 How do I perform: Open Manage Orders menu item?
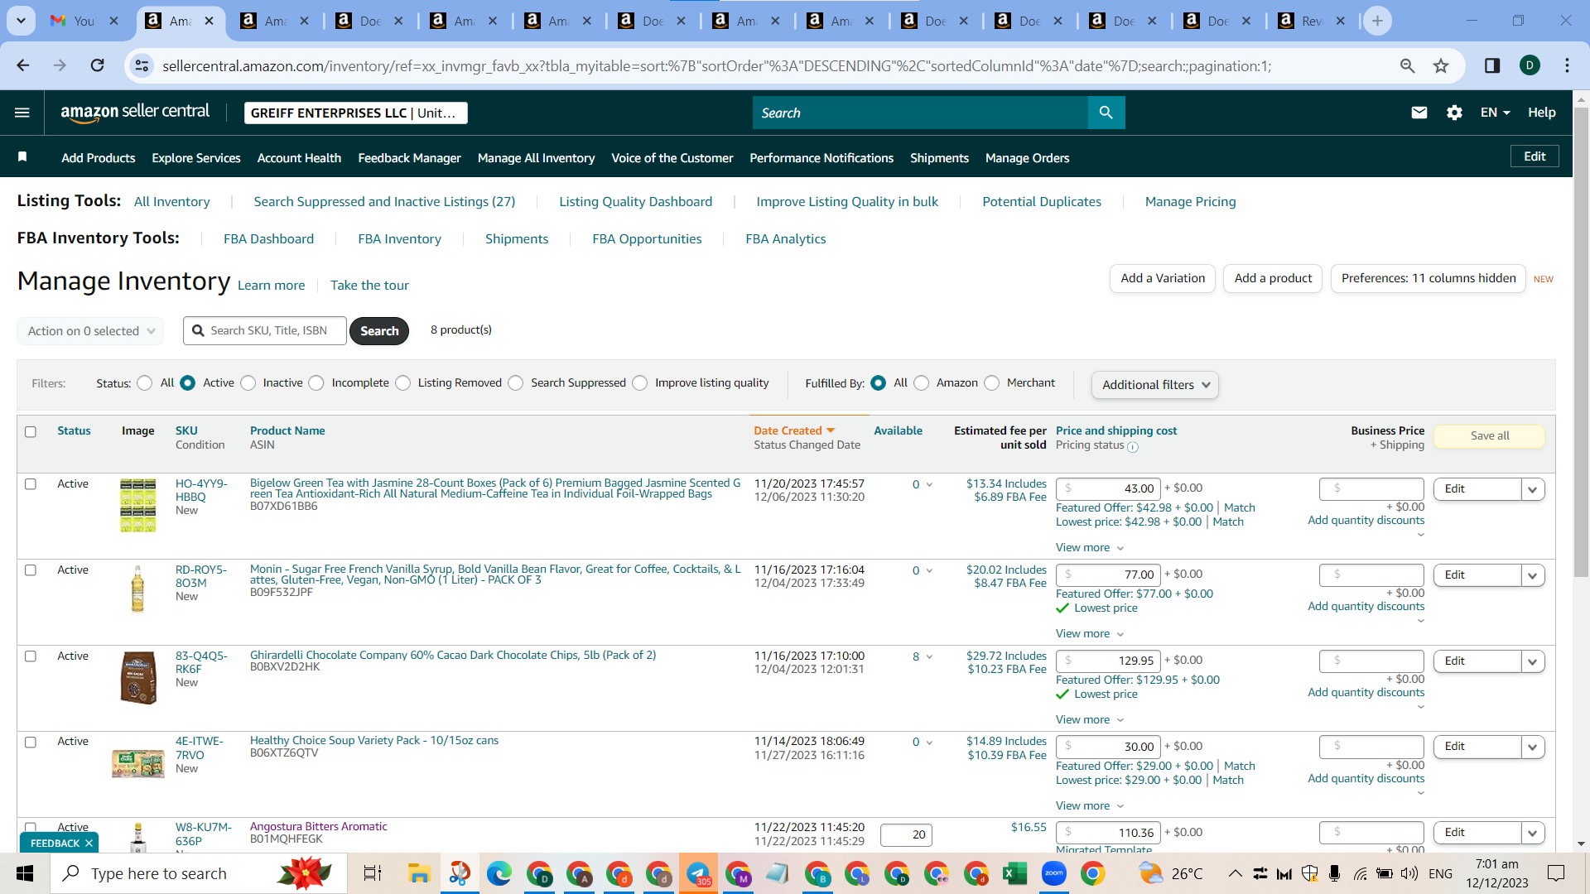[x=1027, y=158]
